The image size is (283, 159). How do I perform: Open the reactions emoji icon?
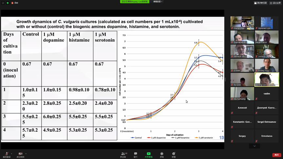pyautogui.click(x=174, y=154)
